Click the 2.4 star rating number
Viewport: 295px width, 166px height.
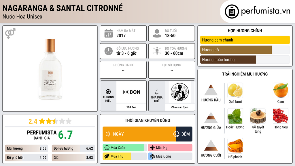click(33, 121)
